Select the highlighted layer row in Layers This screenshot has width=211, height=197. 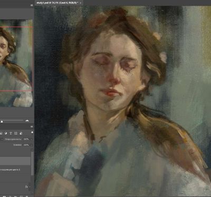pos(15,161)
